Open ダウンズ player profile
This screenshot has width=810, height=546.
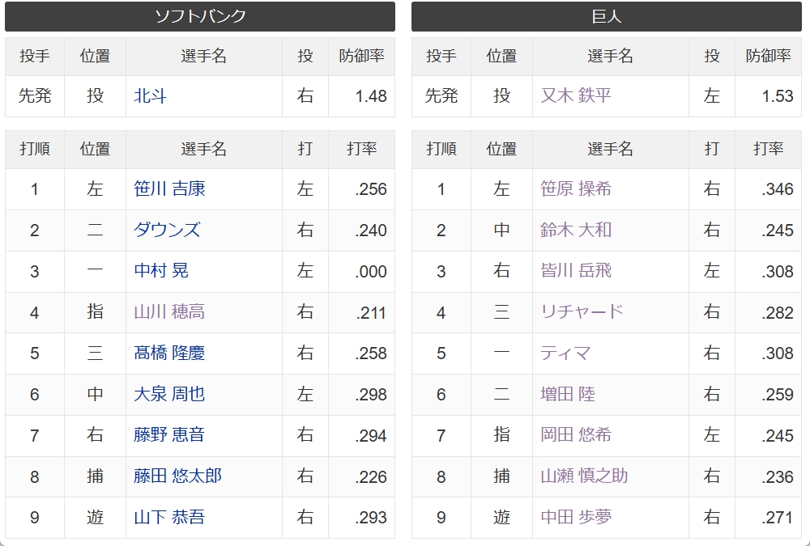click(167, 230)
